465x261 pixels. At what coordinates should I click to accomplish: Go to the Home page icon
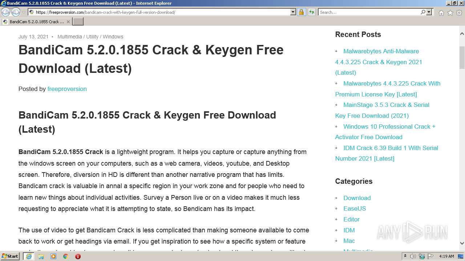click(x=441, y=13)
